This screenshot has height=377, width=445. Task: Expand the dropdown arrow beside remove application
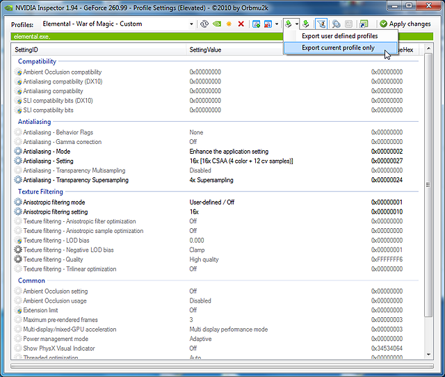tap(276, 24)
